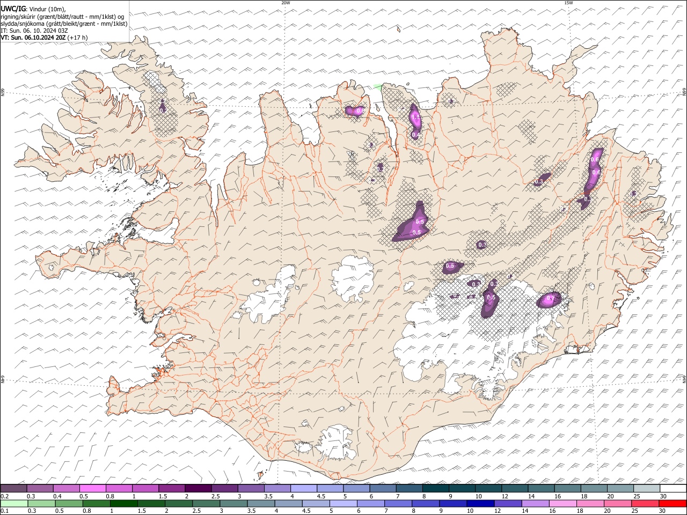The image size is (687, 515).
Task: Click the precipitation blob labeled 0.7
Action: [549, 299]
